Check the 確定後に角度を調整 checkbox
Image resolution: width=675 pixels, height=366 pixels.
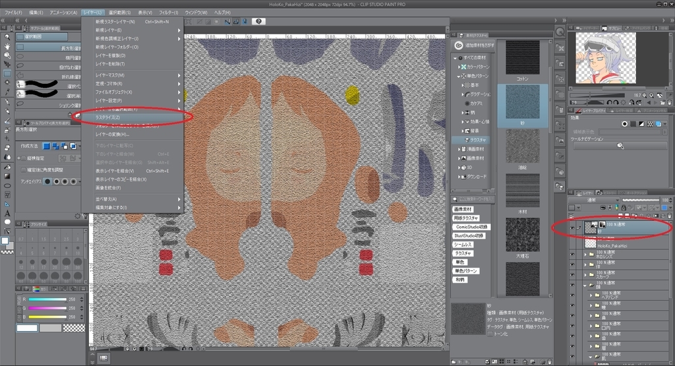click(x=24, y=170)
